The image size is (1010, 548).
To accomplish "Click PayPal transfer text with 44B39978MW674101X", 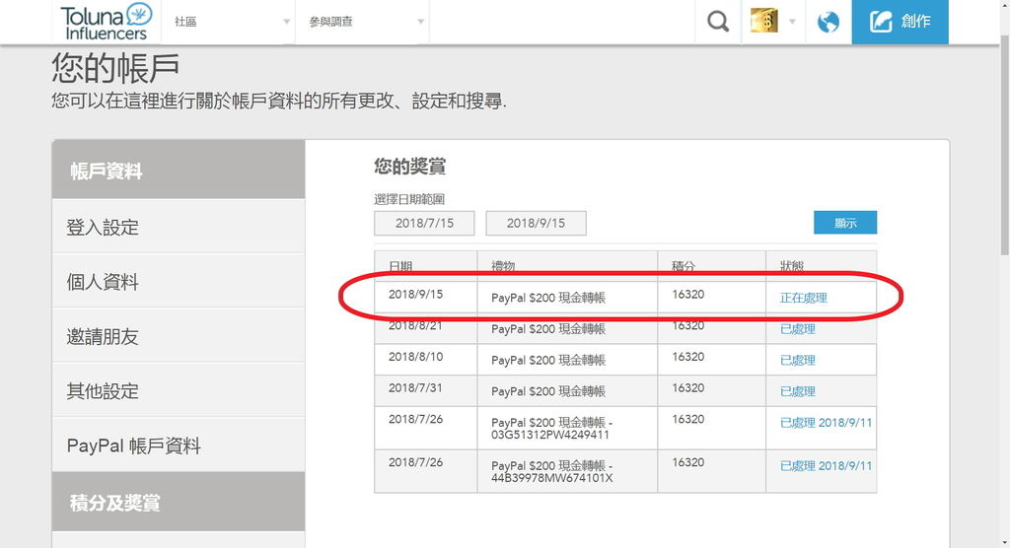I will click(x=552, y=471).
